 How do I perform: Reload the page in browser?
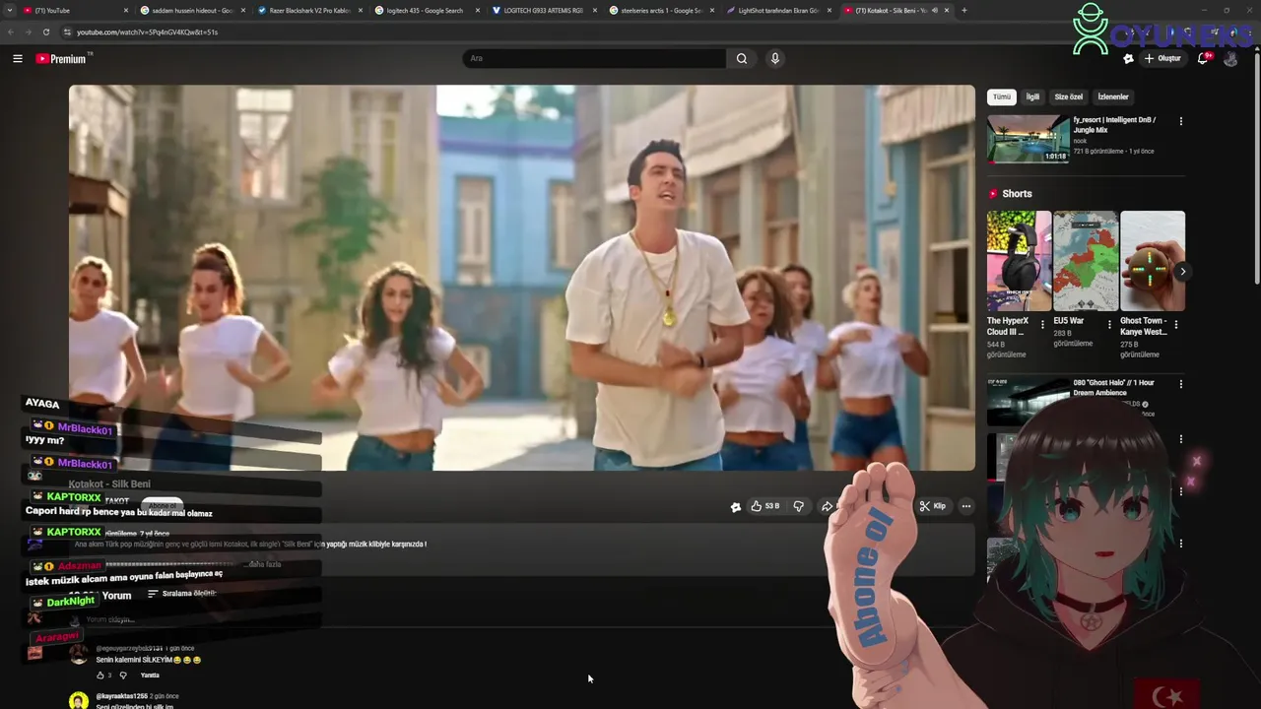coord(45,32)
